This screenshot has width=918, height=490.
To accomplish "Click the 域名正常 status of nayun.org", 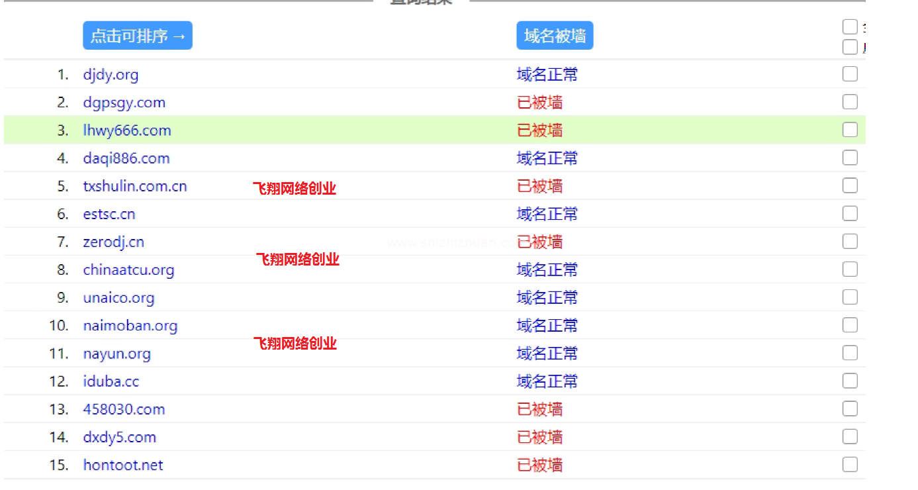I will (x=547, y=354).
